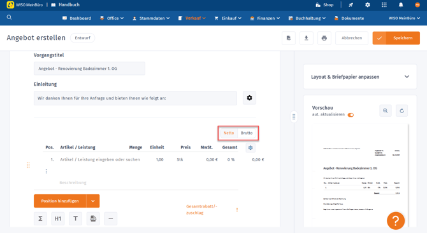The width and height of the screenshot is (427, 233).
Task: Open table column settings gear
Action: point(250,148)
